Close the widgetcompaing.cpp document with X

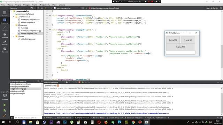pos(83,8)
